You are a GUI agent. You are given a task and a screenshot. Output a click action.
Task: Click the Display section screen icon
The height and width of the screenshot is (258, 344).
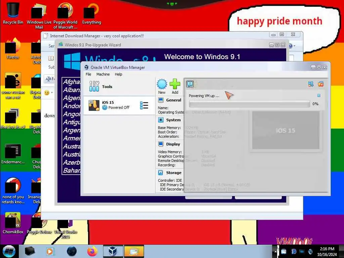(x=161, y=144)
